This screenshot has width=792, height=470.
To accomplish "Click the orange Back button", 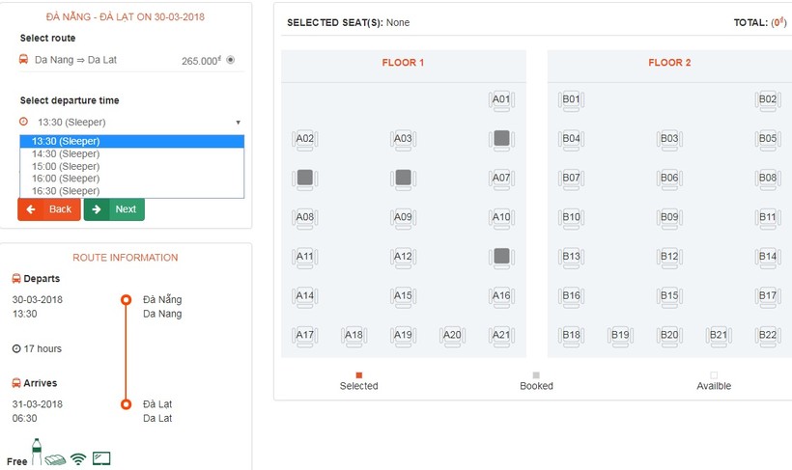I will point(49,209).
